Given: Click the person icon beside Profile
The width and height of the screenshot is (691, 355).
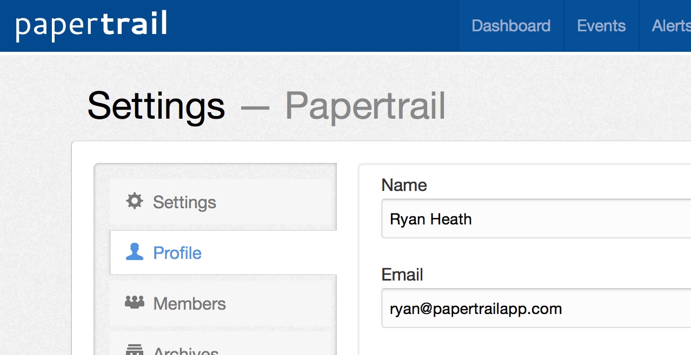Looking at the screenshot, I should tap(135, 252).
